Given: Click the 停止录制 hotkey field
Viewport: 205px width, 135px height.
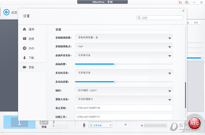Looking at the screenshot, I should 124,108.
